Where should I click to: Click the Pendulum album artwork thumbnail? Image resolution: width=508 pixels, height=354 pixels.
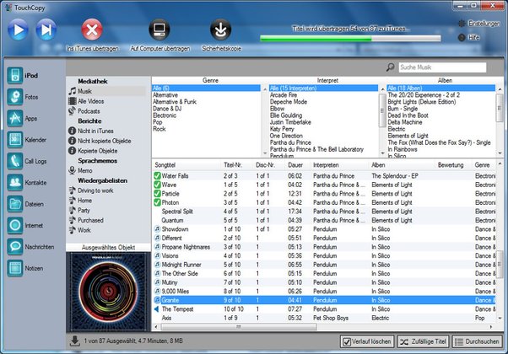click(x=109, y=292)
